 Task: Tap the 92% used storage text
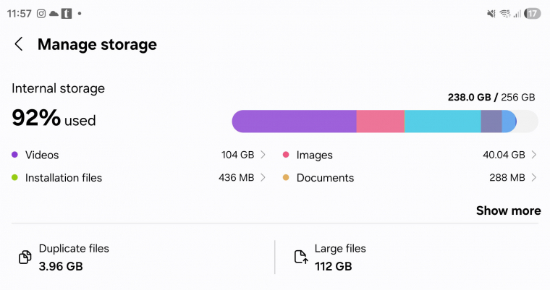tap(54, 119)
